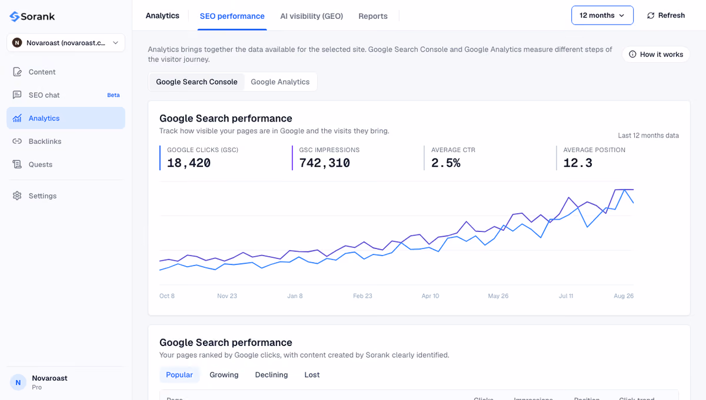Click the Sorank logo icon
706x400 pixels.
coord(15,16)
